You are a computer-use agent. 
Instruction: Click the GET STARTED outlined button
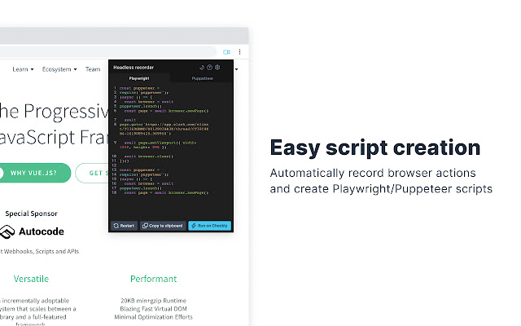point(92,173)
